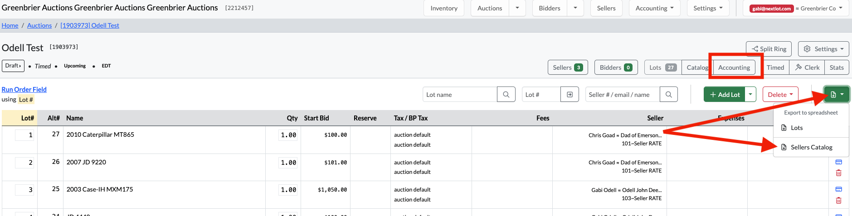Open Sellers in top navigation

tap(606, 8)
